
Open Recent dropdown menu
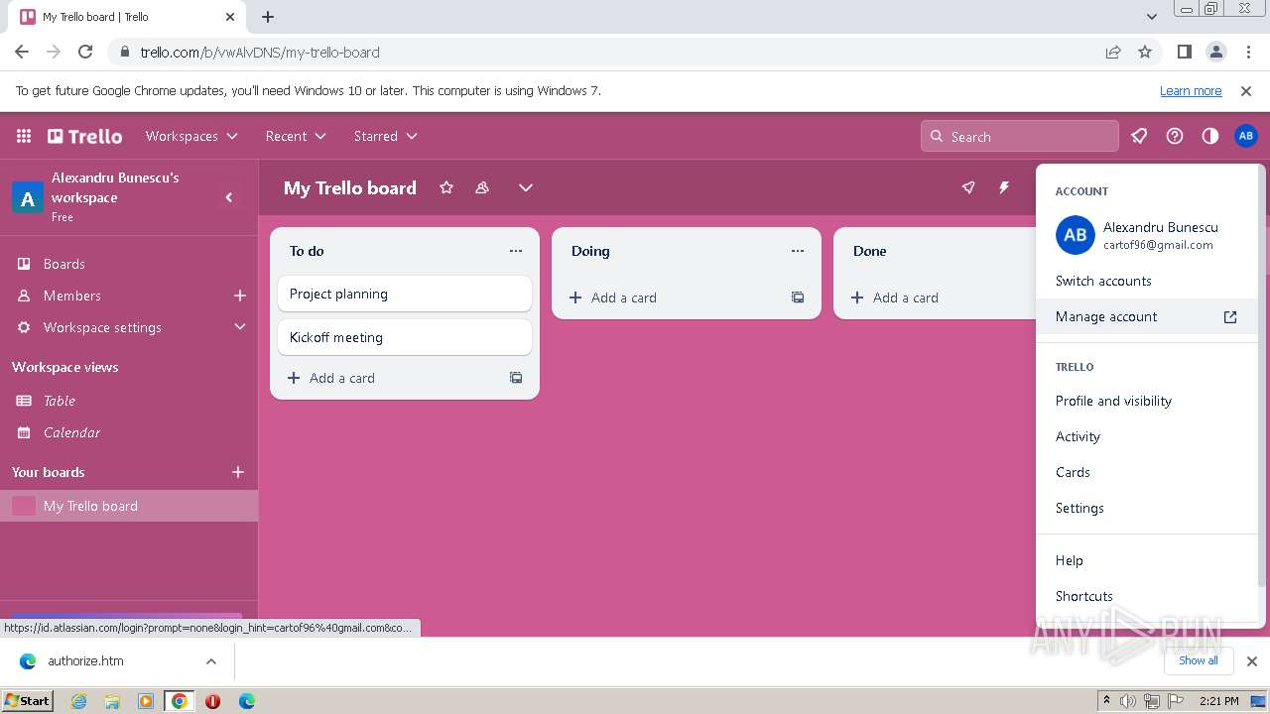click(x=296, y=136)
